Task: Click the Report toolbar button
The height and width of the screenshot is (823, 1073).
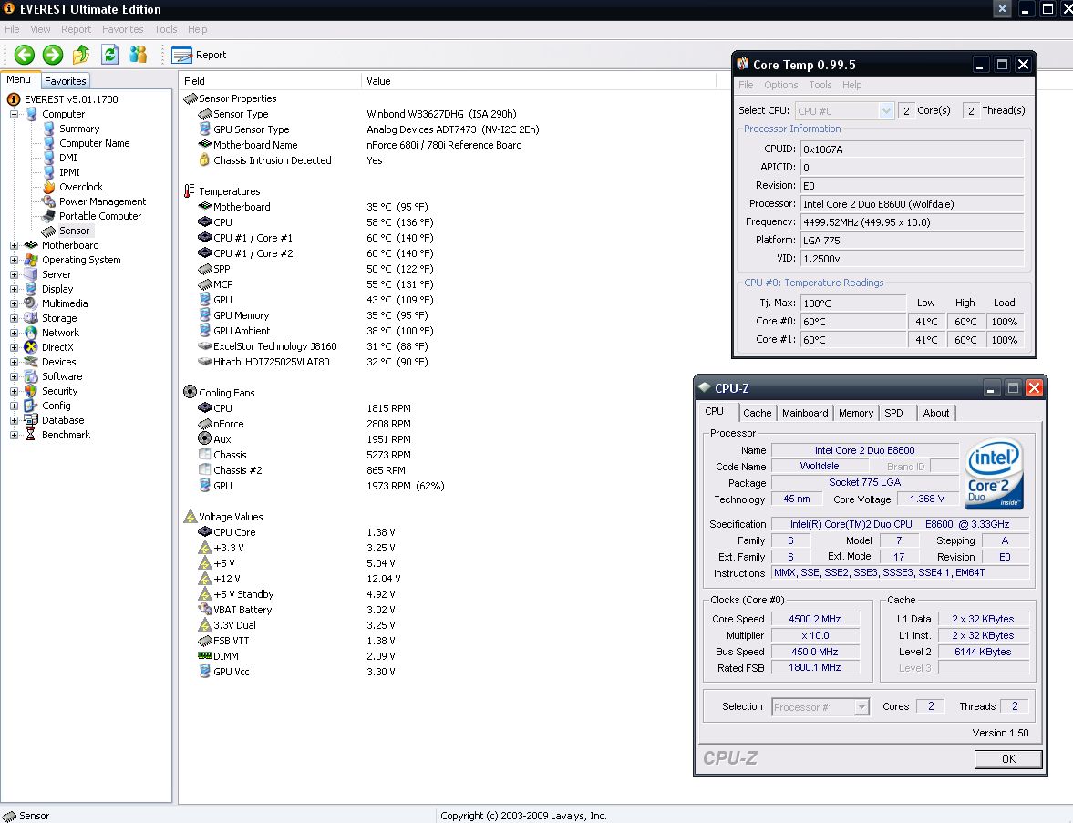Action: click(x=199, y=55)
